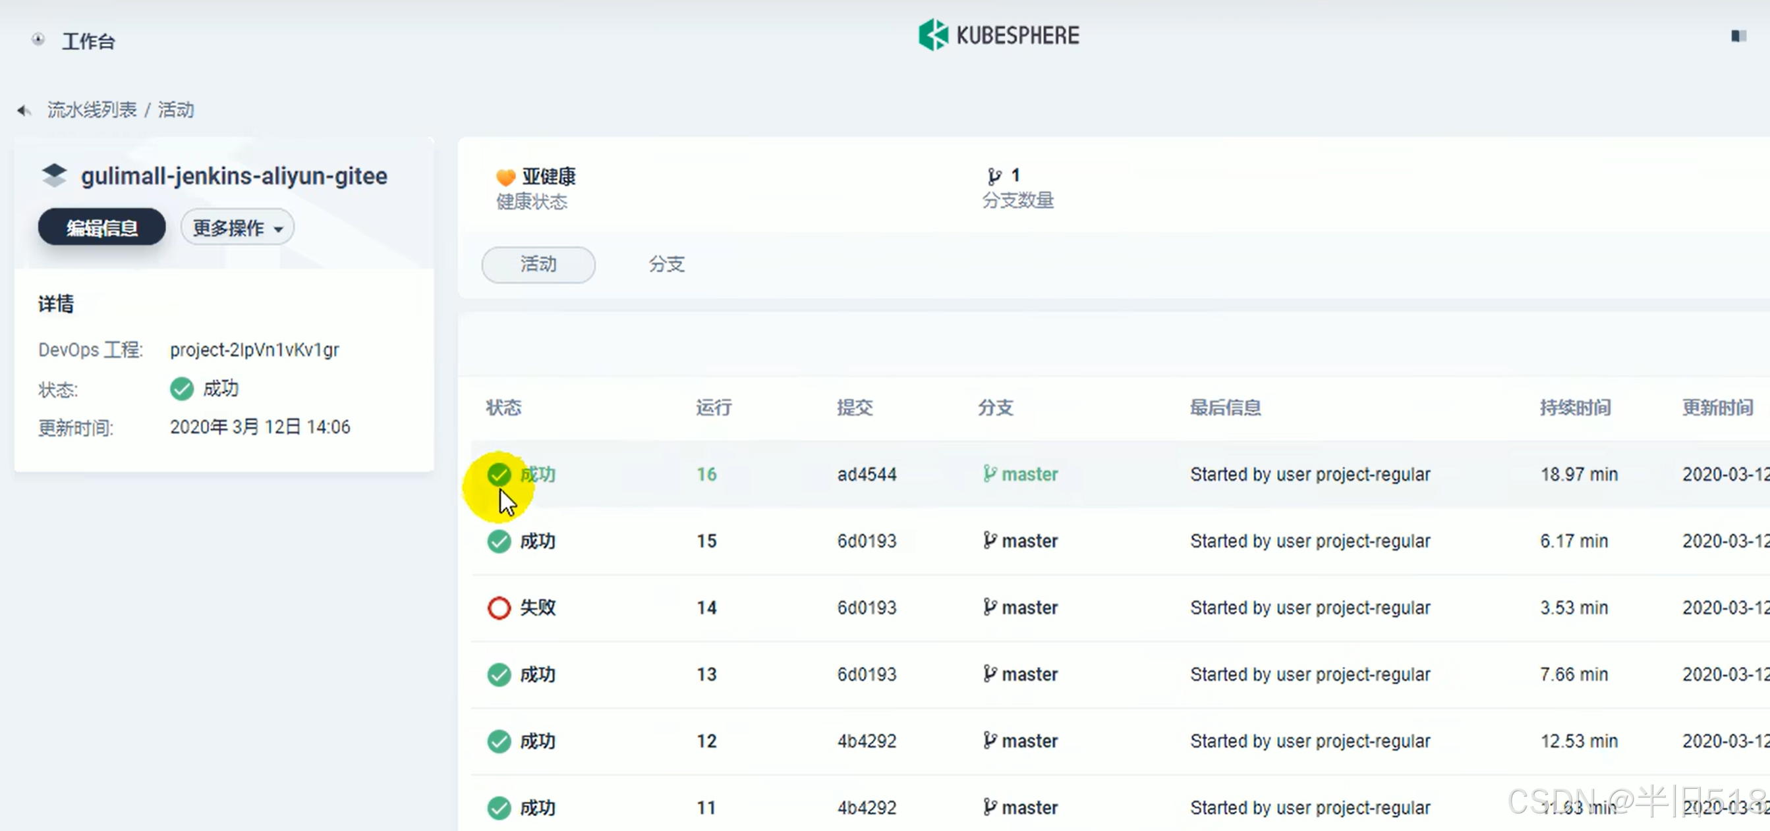Click the success status icon for run 13
1770x831 pixels.
tap(499, 674)
